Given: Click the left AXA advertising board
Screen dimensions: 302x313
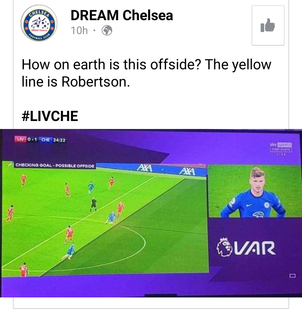Looking at the screenshot, I should [145, 168].
